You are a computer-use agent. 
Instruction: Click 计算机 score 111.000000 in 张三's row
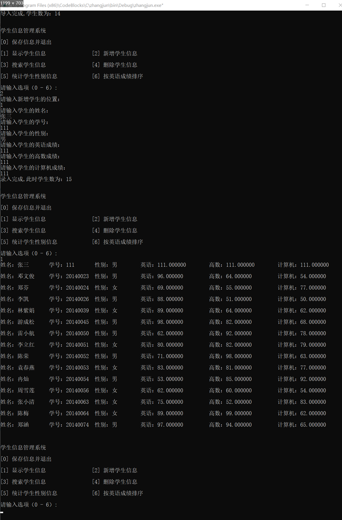tap(315, 265)
